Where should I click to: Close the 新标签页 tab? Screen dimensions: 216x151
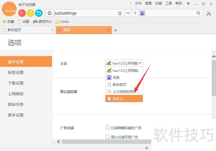point(53,30)
